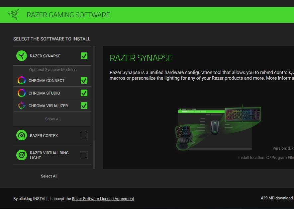Select the RAZER CORTEX list entry label
Screen dimensions: 294x209
tap(44, 136)
